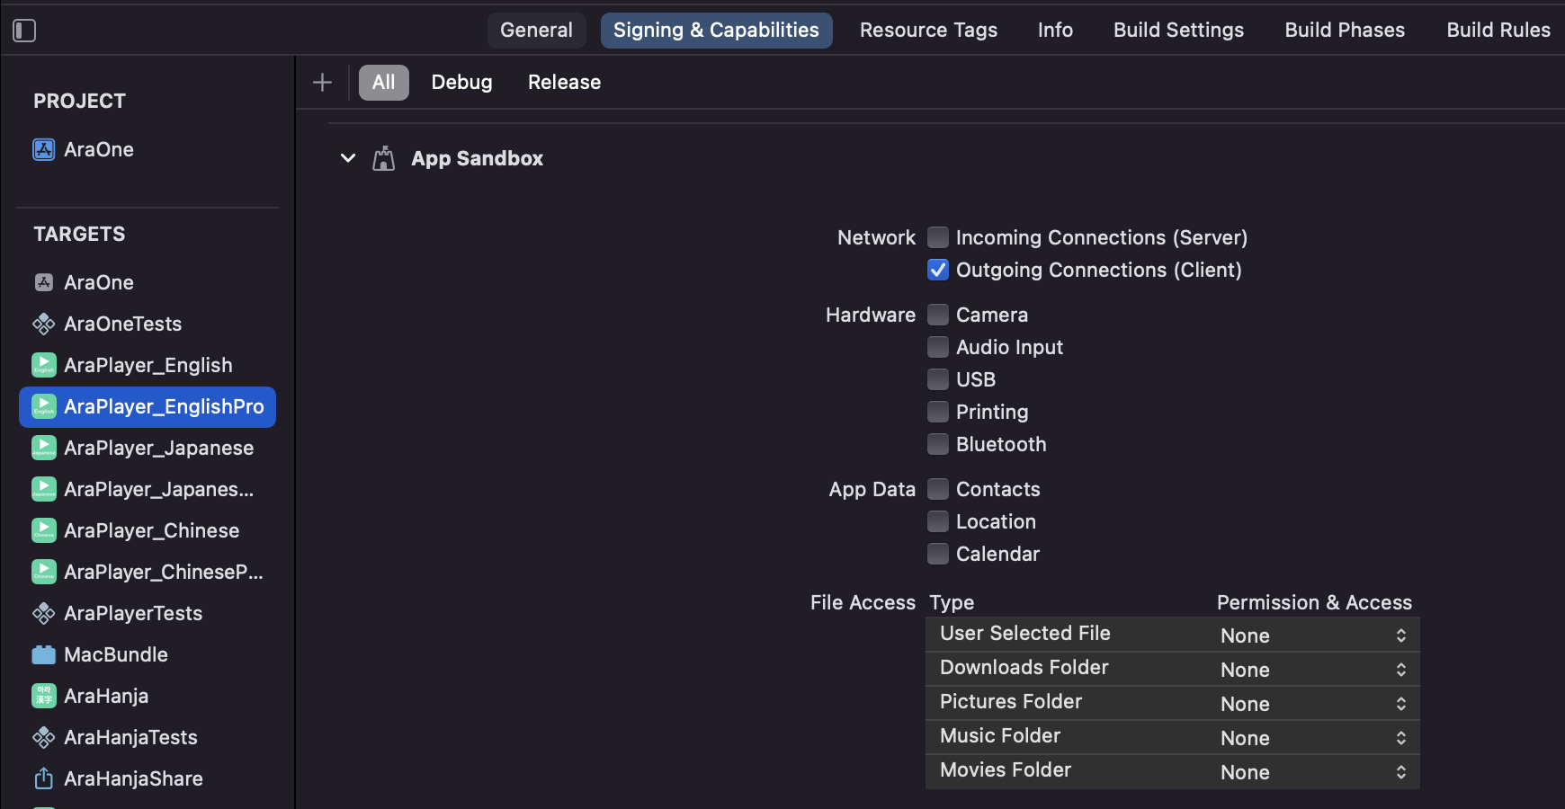Add a capability with the plus icon
This screenshot has height=809, width=1565.
(322, 83)
